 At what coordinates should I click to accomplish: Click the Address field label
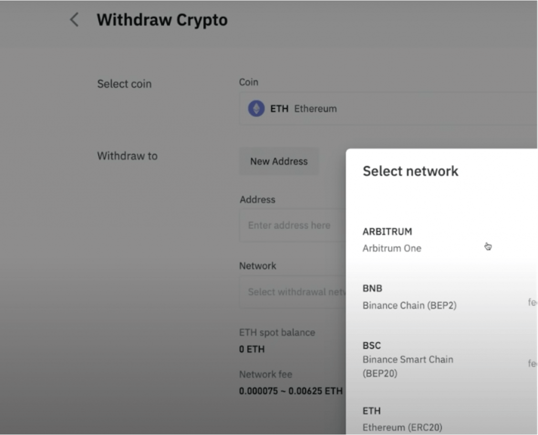pos(257,200)
